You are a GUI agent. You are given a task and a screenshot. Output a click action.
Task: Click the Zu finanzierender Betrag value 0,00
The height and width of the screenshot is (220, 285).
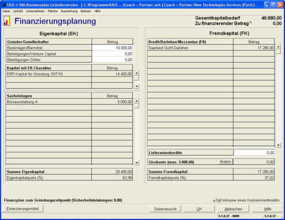tap(277, 23)
